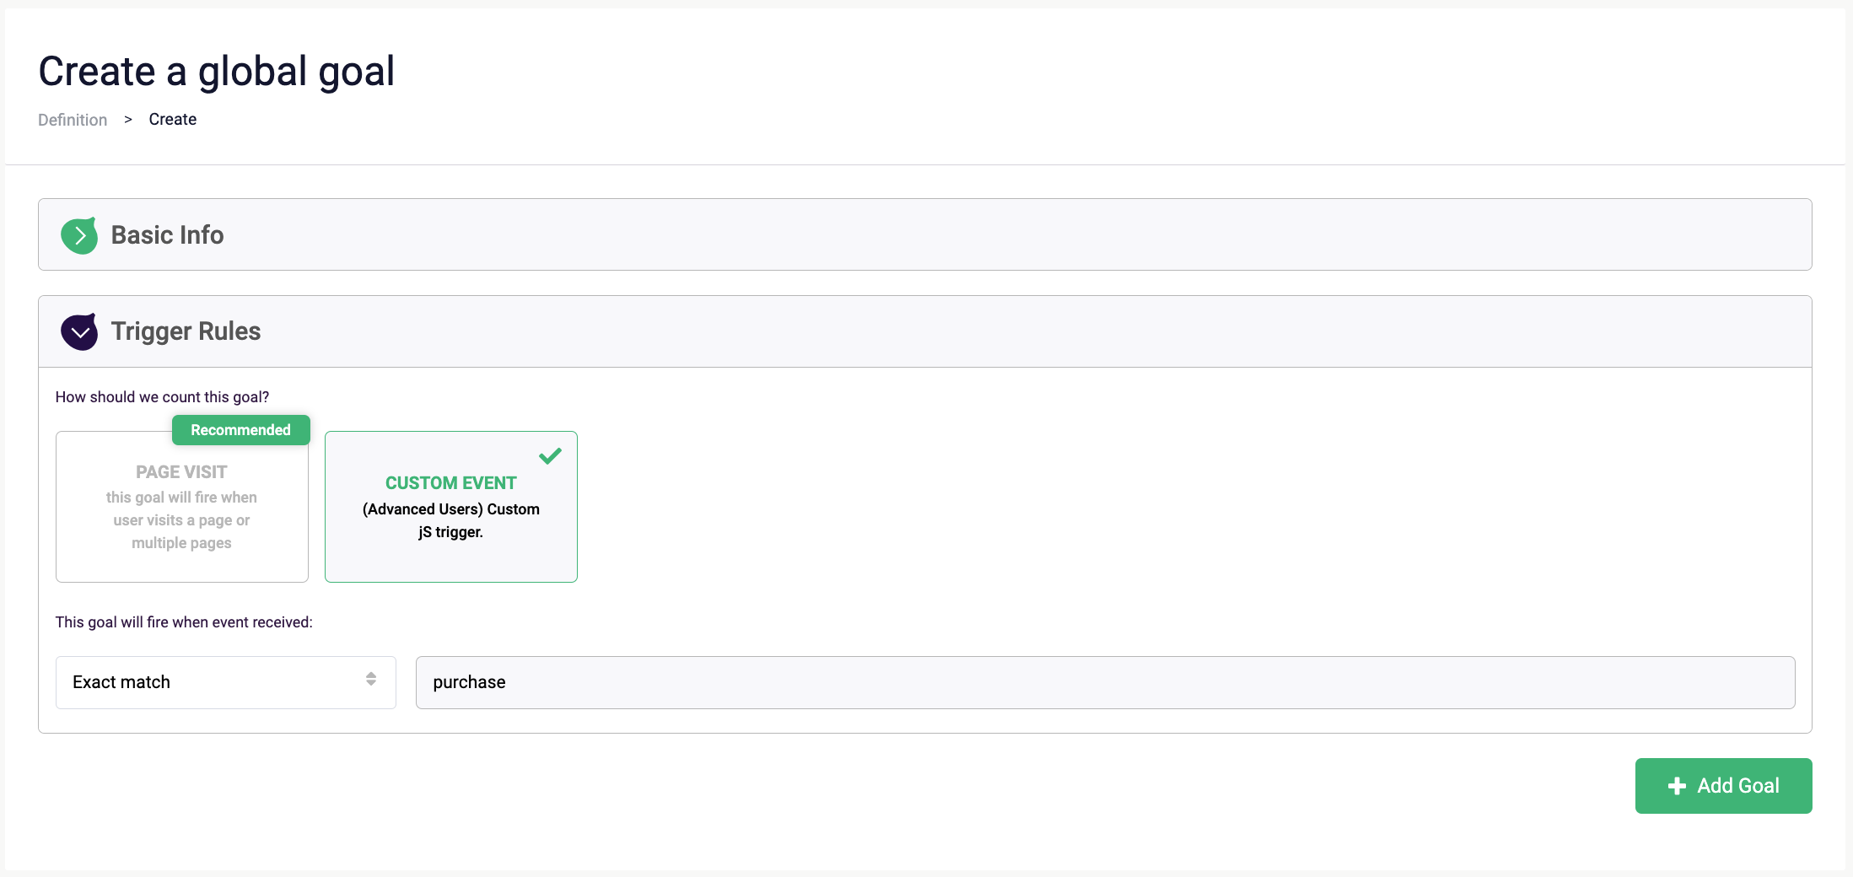This screenshot has height=877, width=1853.
Task: Click the green checkmark on Custom Event card
Action: [x=550, y=456]
